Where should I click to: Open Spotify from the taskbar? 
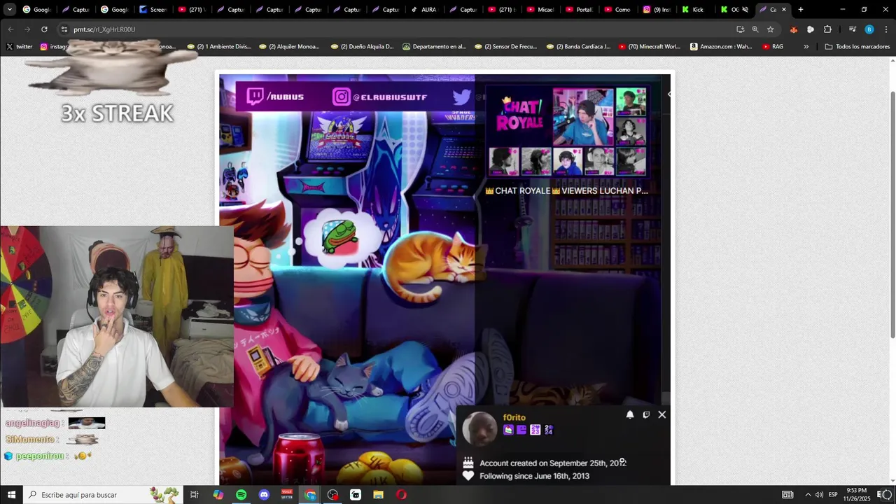(x=241, y=495)
